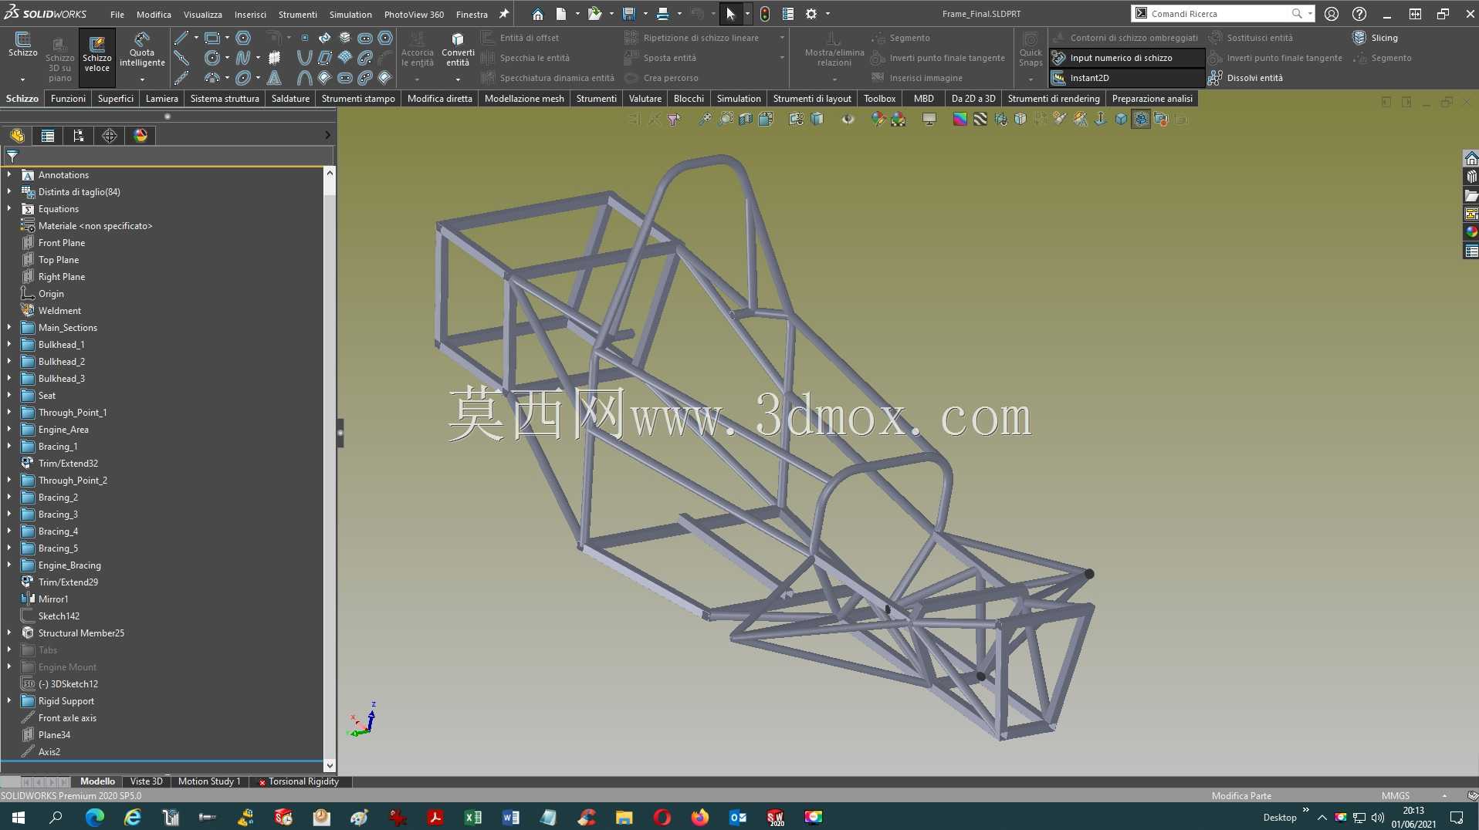Expand the FeatureManager tabs chevron arrow
The height and width of the screenshot is (830, 1479).
click(328, 136)
